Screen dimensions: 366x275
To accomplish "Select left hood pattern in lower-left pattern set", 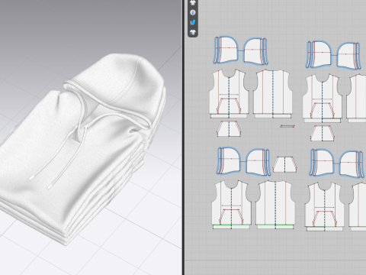I will pyautogui.click(x=231, y=160).
